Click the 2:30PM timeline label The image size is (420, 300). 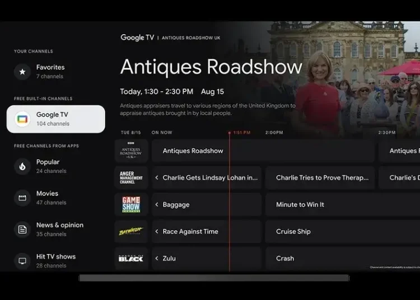tap(387, 133)
